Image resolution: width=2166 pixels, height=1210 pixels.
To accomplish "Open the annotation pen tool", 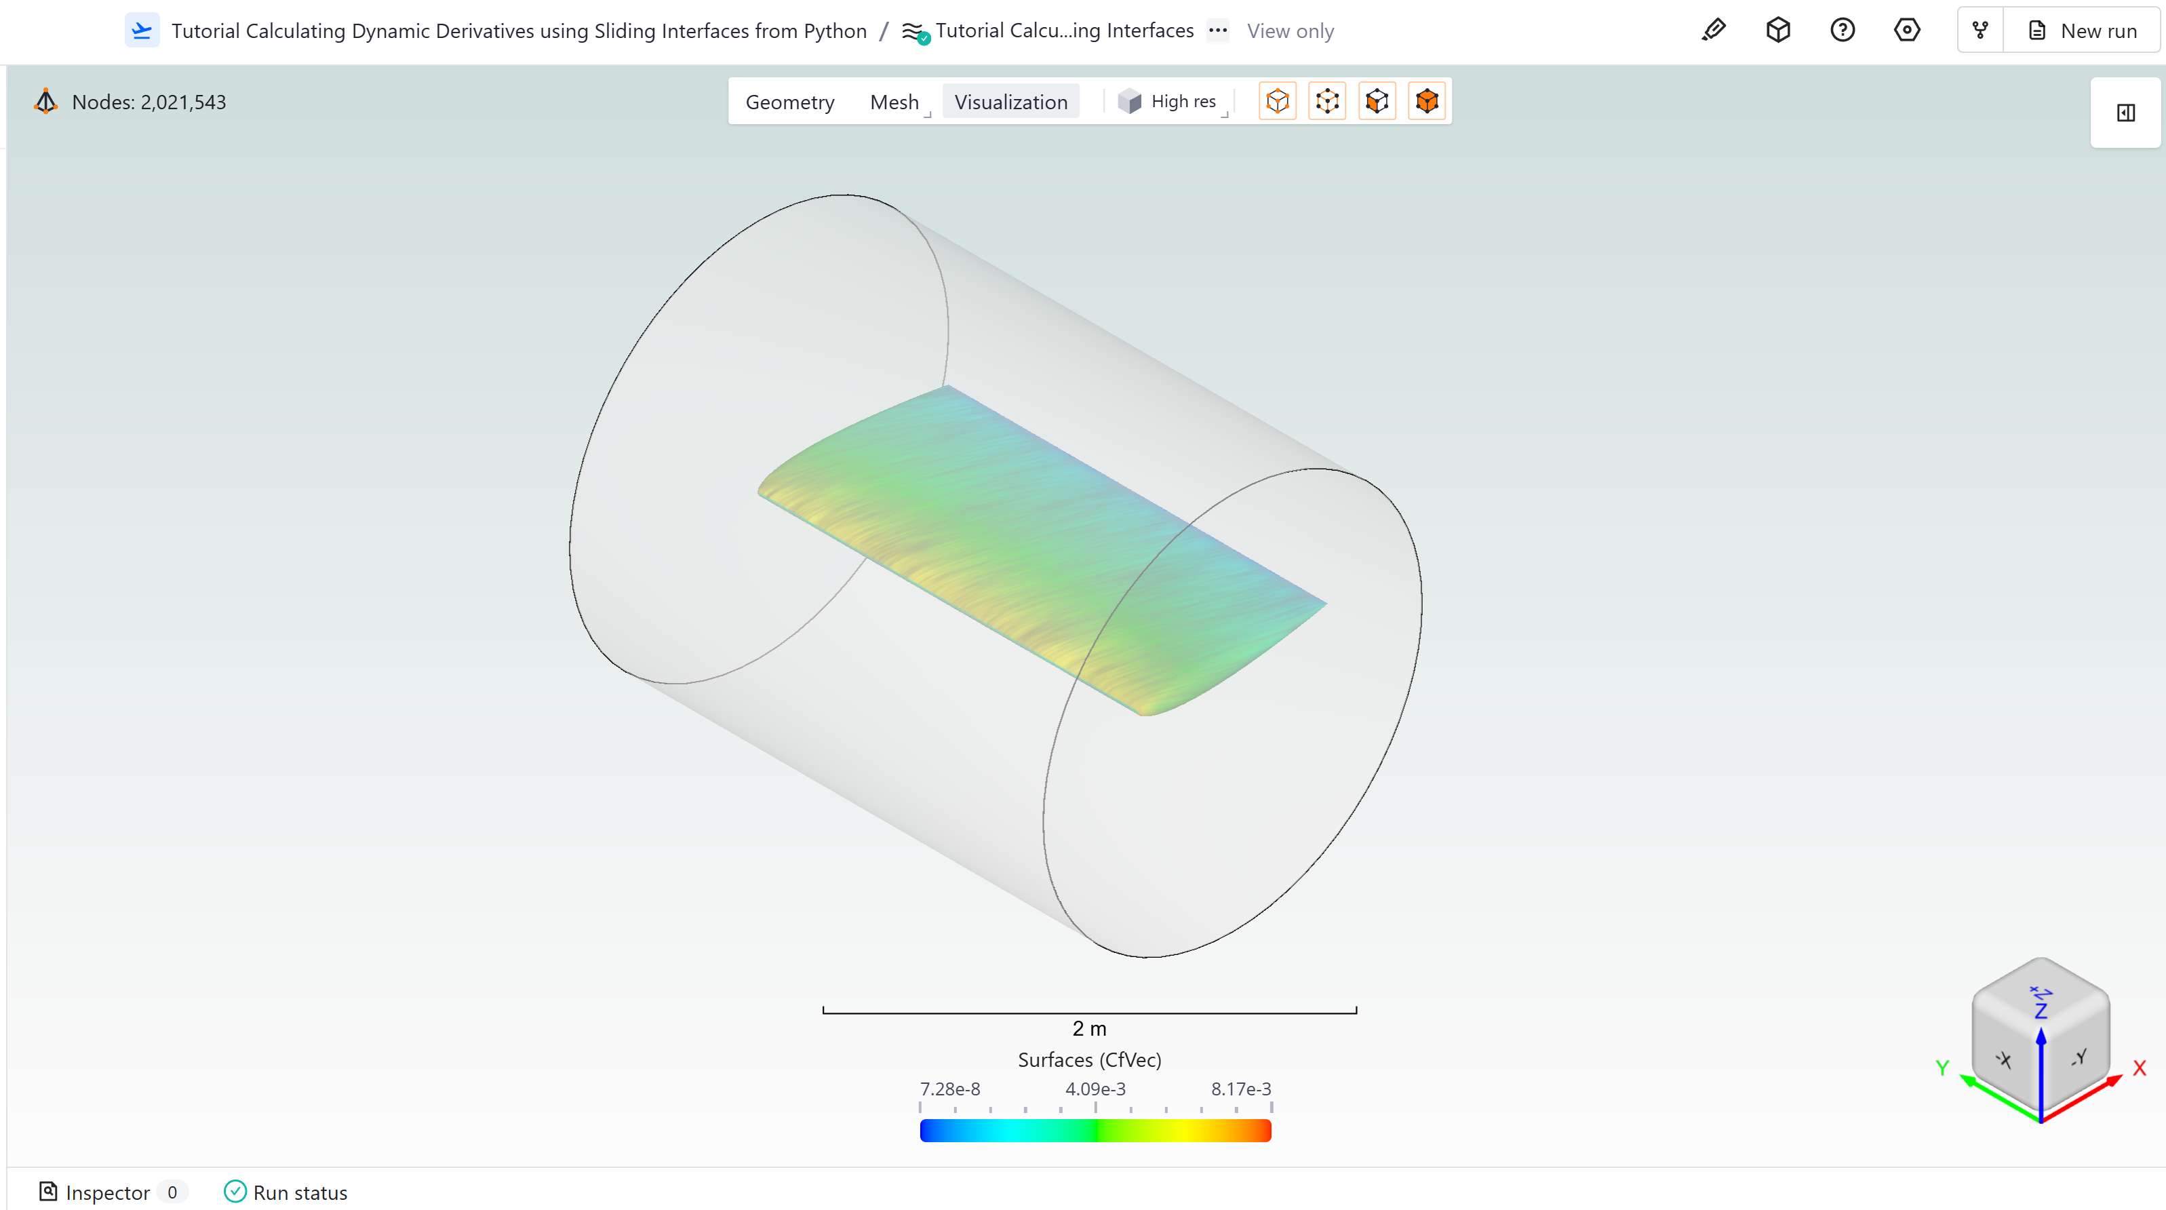I will point(1713,31).
